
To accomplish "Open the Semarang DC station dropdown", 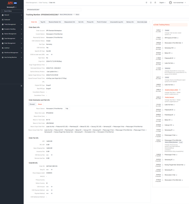I will click(12, 7).
